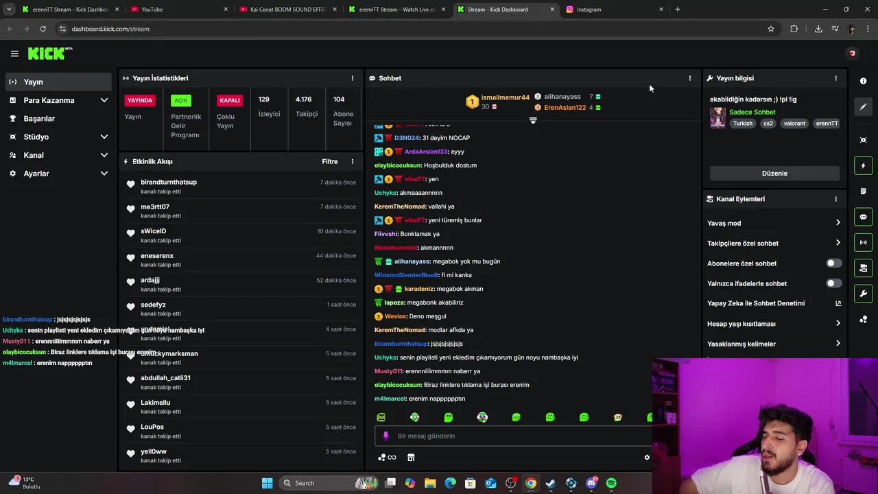878x494 pixels.
Task: Reload the page with browser refresh button
Action: pos(43,29)
